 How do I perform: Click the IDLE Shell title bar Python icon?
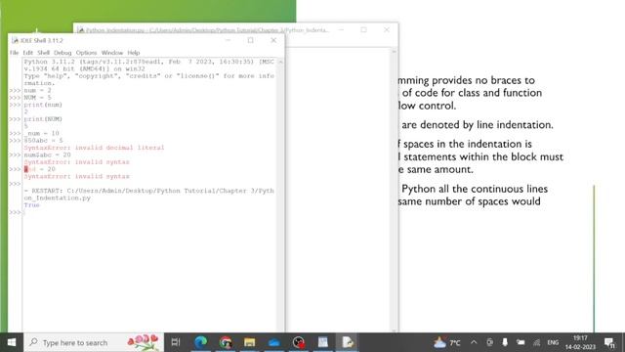click(x=15, y=40)
